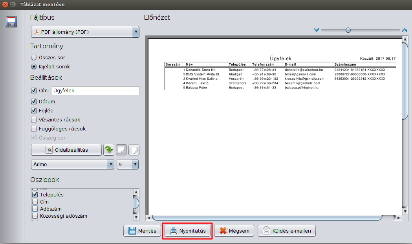Select the second page orientation icon

(134, 150)
